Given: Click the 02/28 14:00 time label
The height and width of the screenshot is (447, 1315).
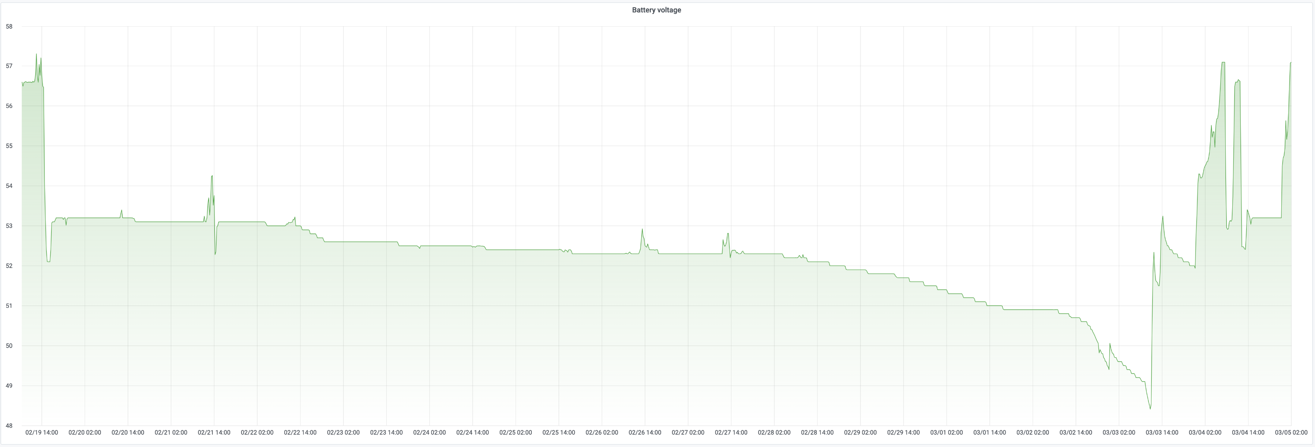Looking at the screenshot, I should pos(817,432).
